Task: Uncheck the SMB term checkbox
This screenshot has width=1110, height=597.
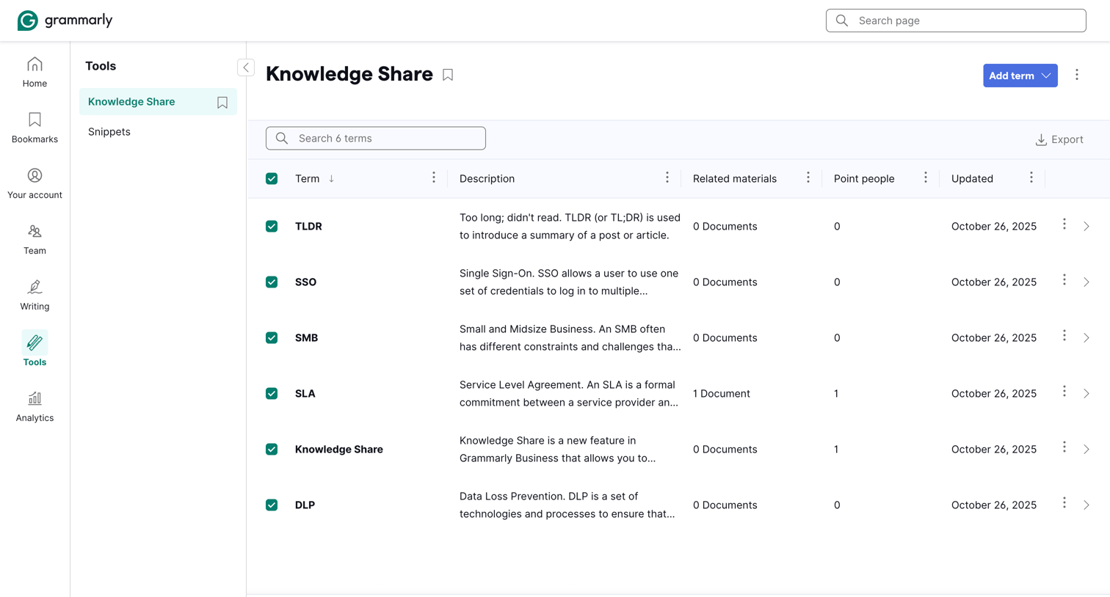Action: click(272, 338)
